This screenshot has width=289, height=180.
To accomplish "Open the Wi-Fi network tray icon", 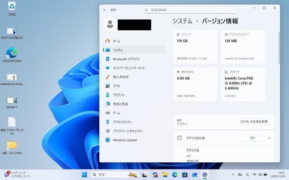I will [255, 175].
